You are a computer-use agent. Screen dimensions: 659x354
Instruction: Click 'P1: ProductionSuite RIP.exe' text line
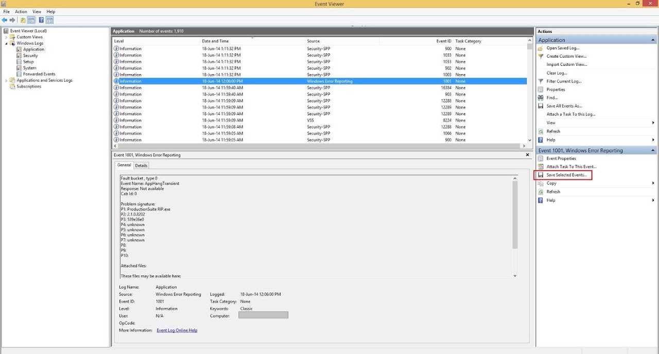[x=146, y=209]
